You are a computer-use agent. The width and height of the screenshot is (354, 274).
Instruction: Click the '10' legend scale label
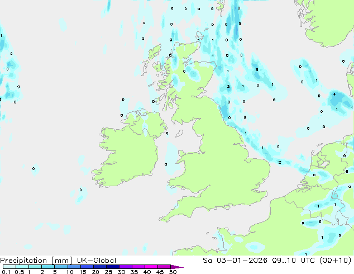click(70, 272)
